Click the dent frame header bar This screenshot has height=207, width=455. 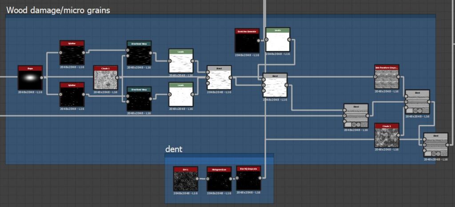tap(220, 155)
